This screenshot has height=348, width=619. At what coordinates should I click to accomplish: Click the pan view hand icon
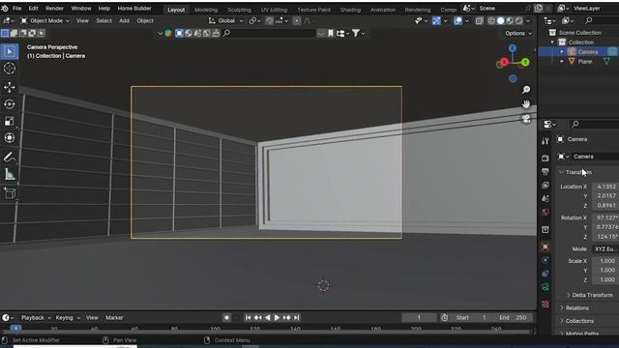pos(526,104)
